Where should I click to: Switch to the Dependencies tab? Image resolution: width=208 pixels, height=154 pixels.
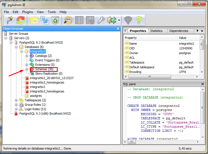[x=179, y=31]
